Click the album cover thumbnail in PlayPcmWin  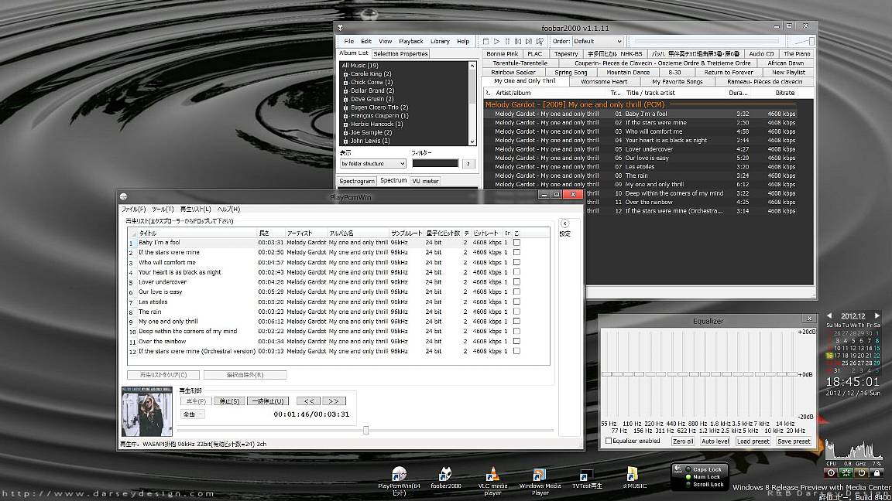click(x=147, y=410)
